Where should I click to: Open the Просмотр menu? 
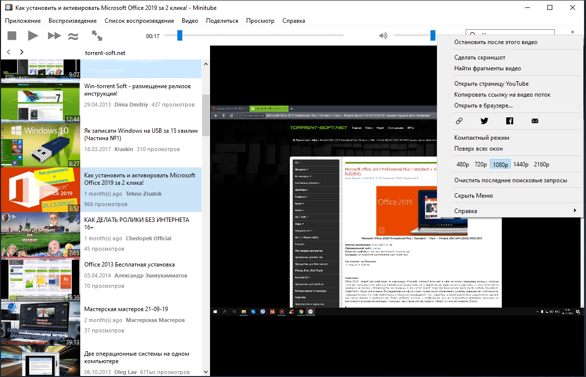click(260, 21)
